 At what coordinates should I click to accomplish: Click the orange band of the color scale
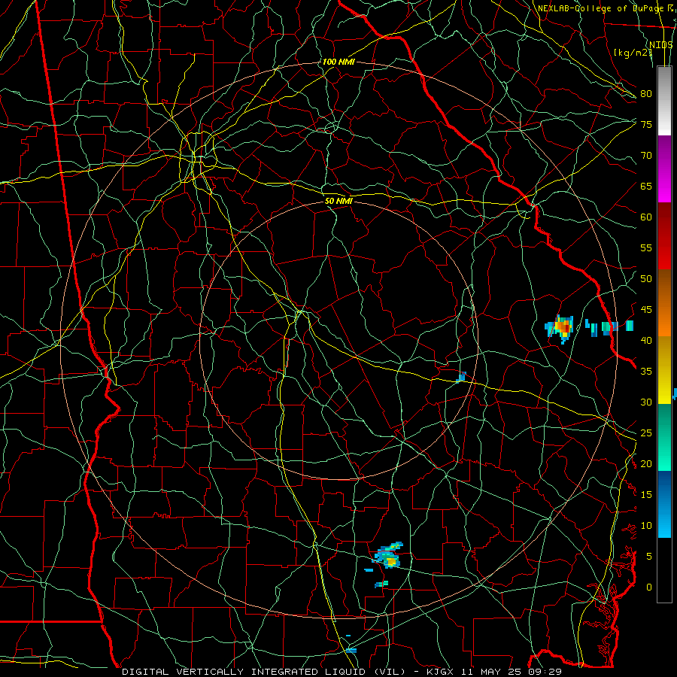pyautogui.click(x=664, y=303)
